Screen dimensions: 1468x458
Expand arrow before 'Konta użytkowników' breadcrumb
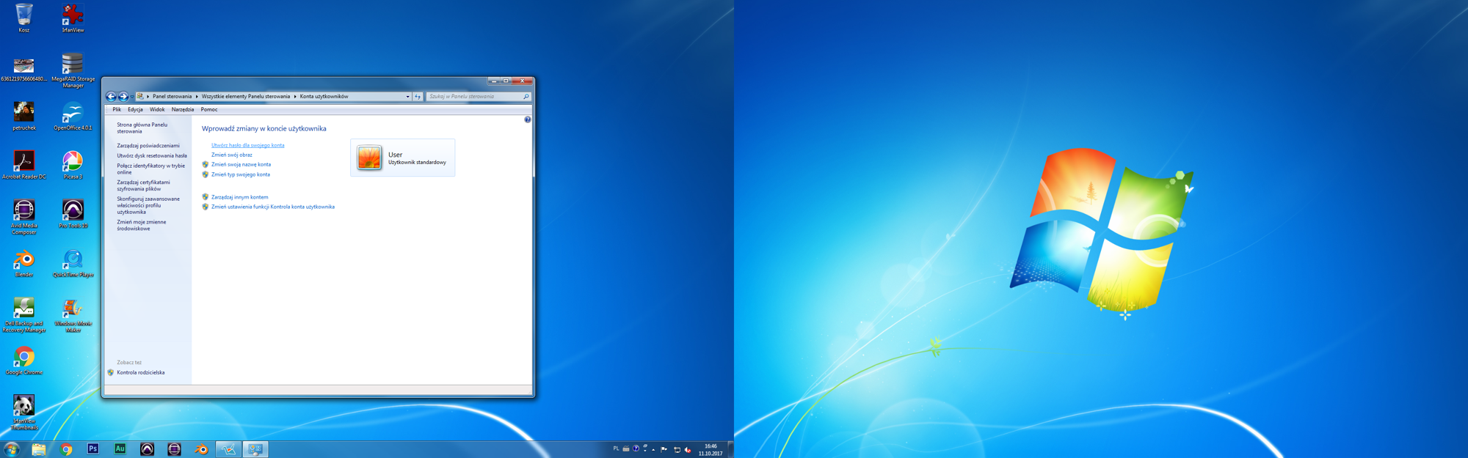click(x=295, y=97)
